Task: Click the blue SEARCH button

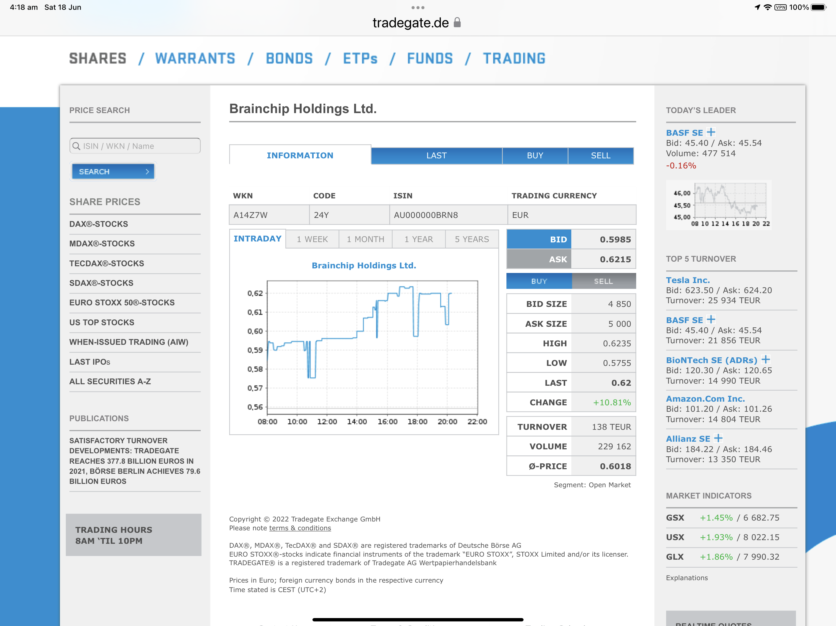Action: (x=113, y=172)
